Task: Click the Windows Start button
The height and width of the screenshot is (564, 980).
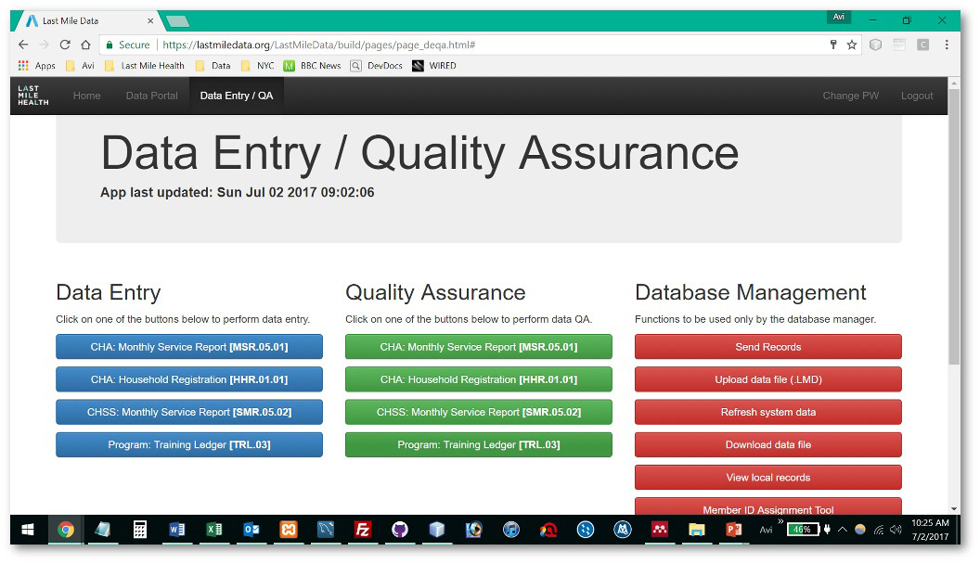Action: click(28, 530)
